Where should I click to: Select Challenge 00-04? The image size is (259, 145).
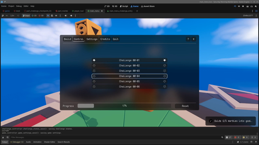pos(129,76)
